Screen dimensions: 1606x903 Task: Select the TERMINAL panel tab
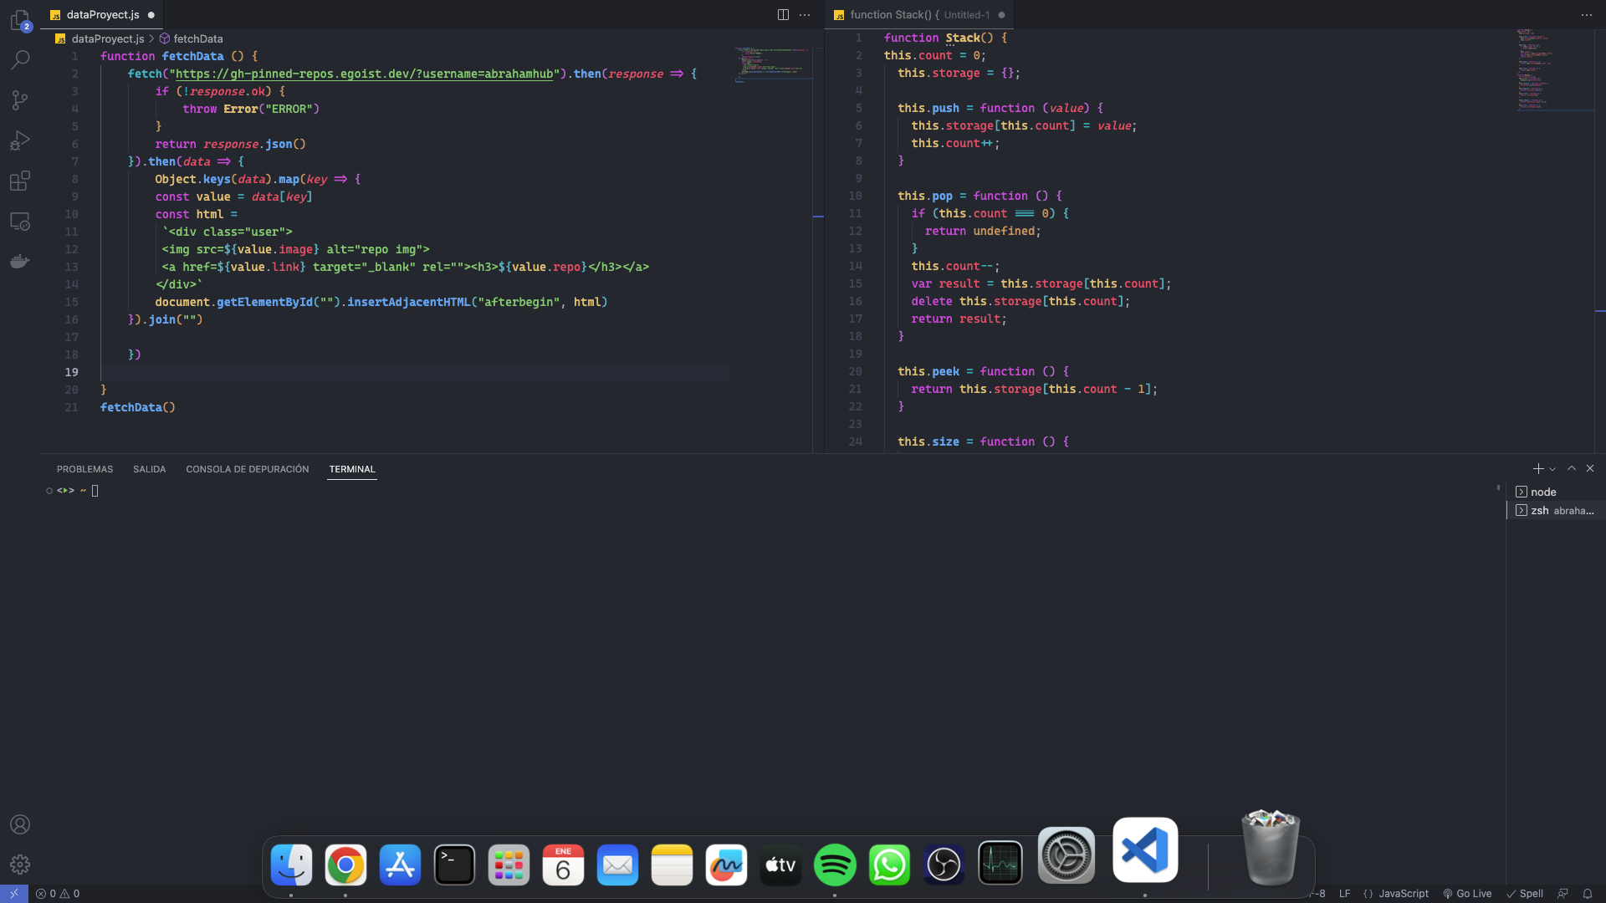click(x=352, y=469)
